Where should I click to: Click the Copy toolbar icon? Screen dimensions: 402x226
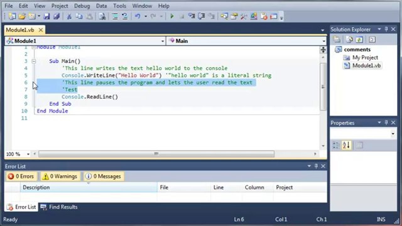pyautogui.click(x=79, y=16)
